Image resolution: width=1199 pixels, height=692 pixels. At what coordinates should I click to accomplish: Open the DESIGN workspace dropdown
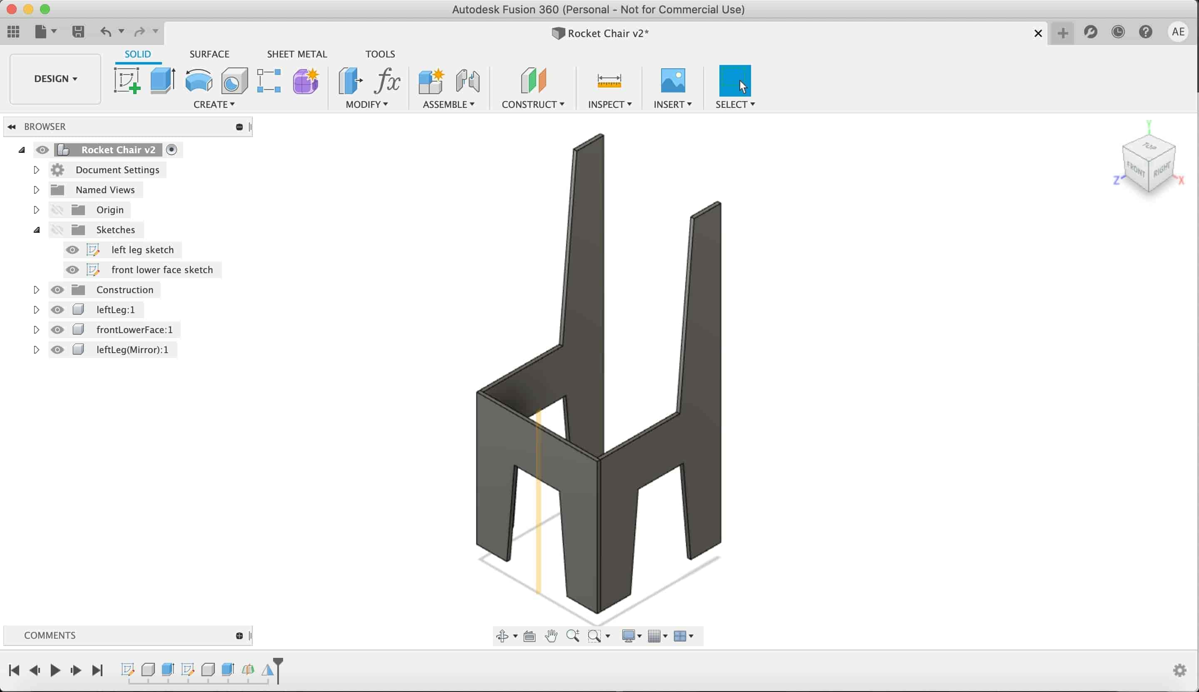tap(55, 79)
